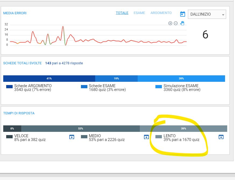Open the calendar date icon
235x180 pixels.
tap(183, 14)
